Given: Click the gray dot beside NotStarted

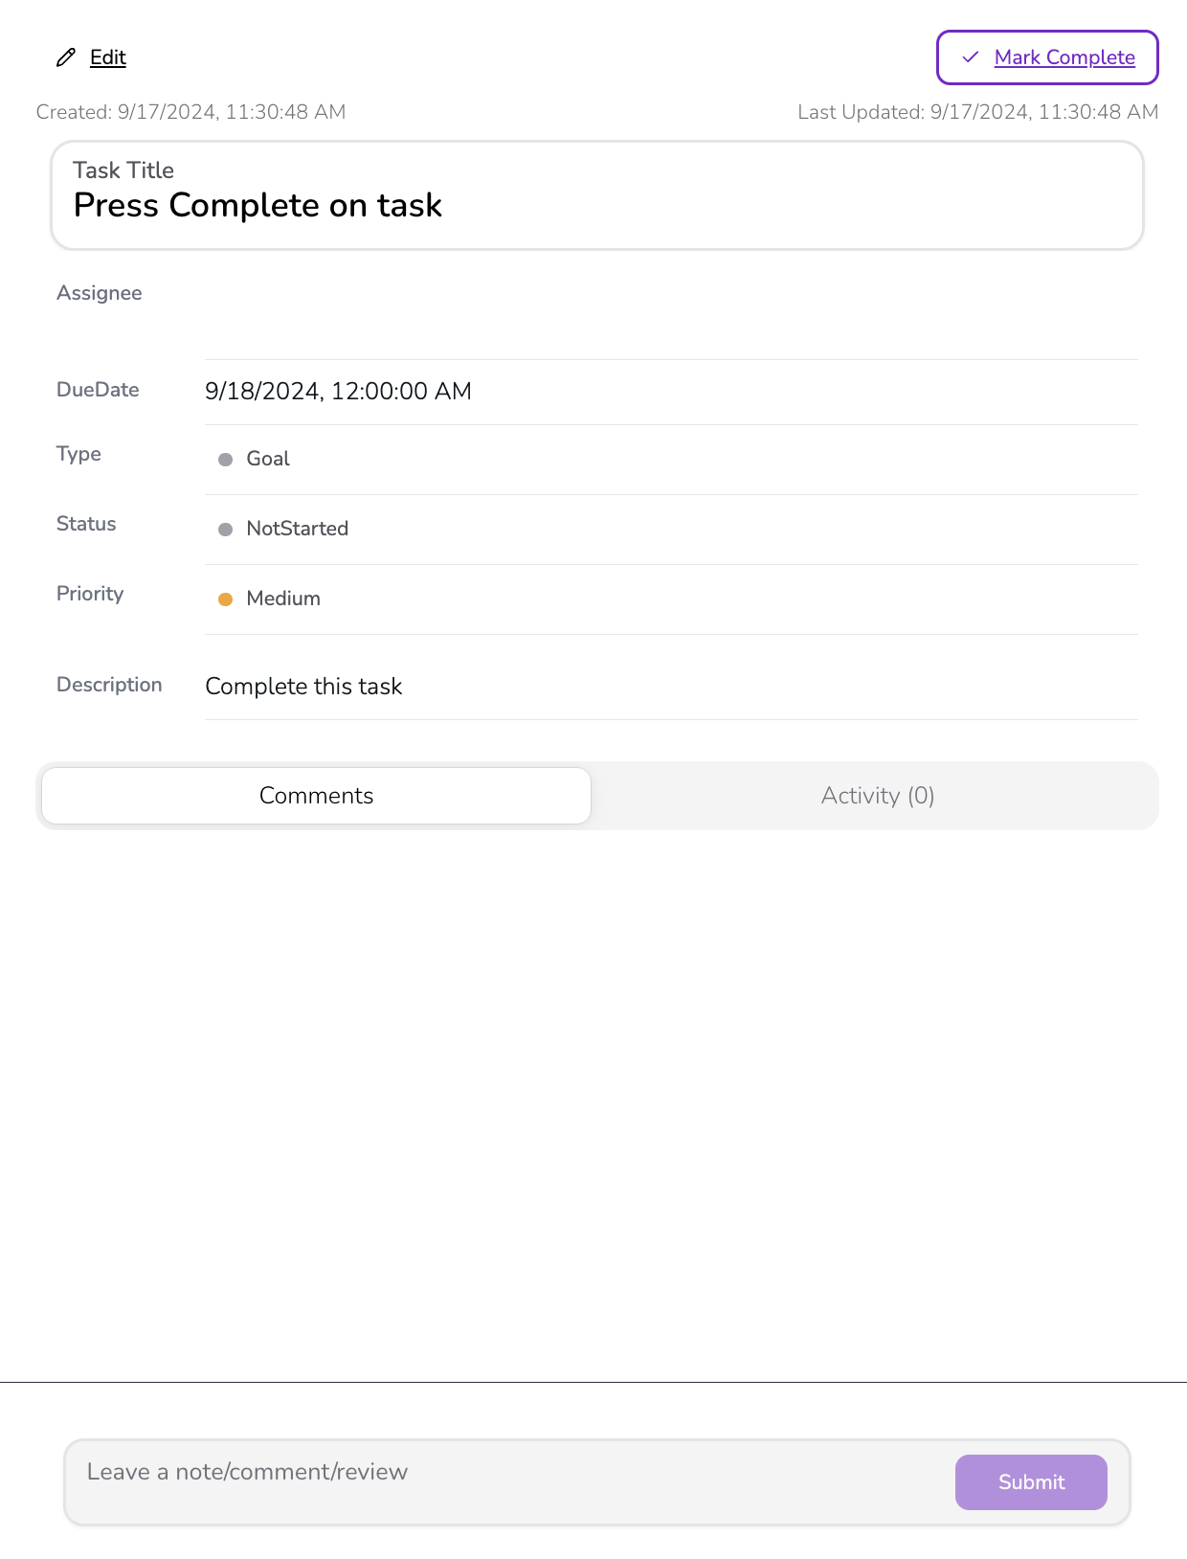Looking at the screenshot, I should [226, 530].
